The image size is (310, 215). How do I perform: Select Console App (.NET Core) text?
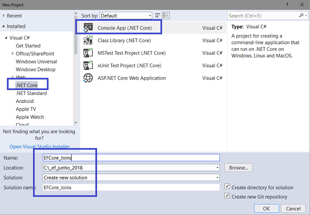125,28
